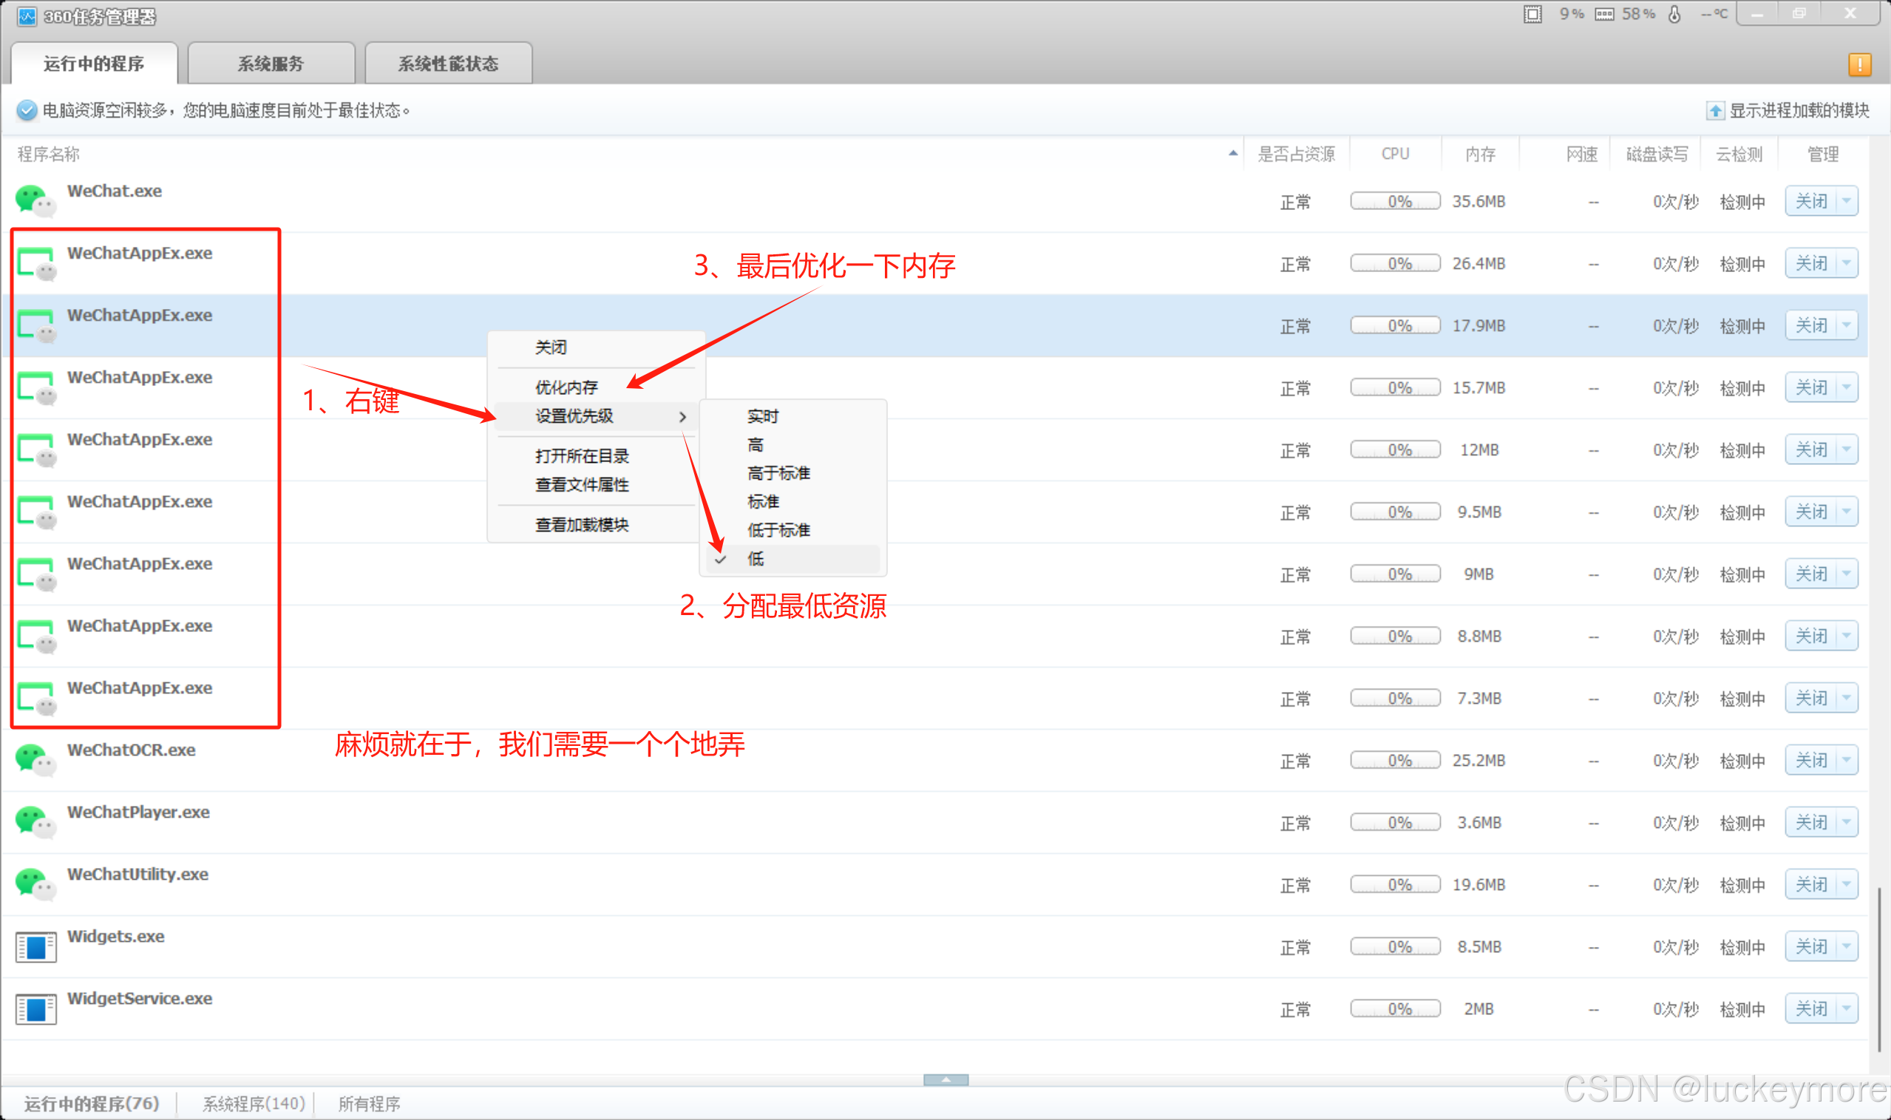Click the WeChatPlayer.exe chat icon
Image resolution: width=1891 pixels, height=1120 pixels.
(35, 822)
